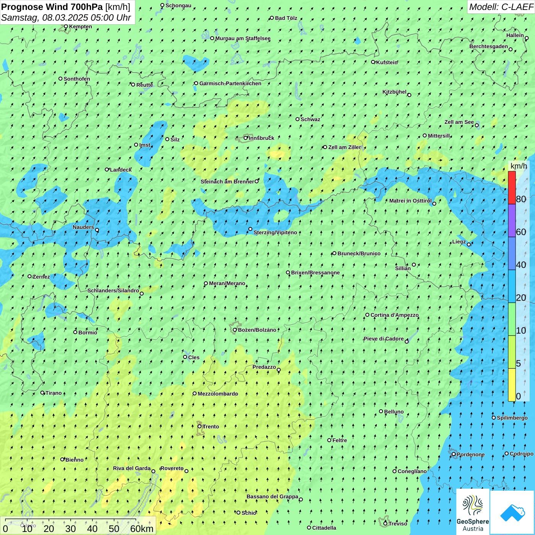The height and width of the screenshot is (535, 535).
Task: Click the Kitzbühel city marker circle
Action: pos(409,95)
